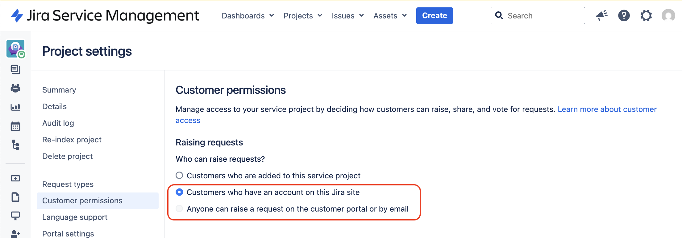Go to Language support settings
The height and width of the screenshot is (238, 682).
[75, 217]
